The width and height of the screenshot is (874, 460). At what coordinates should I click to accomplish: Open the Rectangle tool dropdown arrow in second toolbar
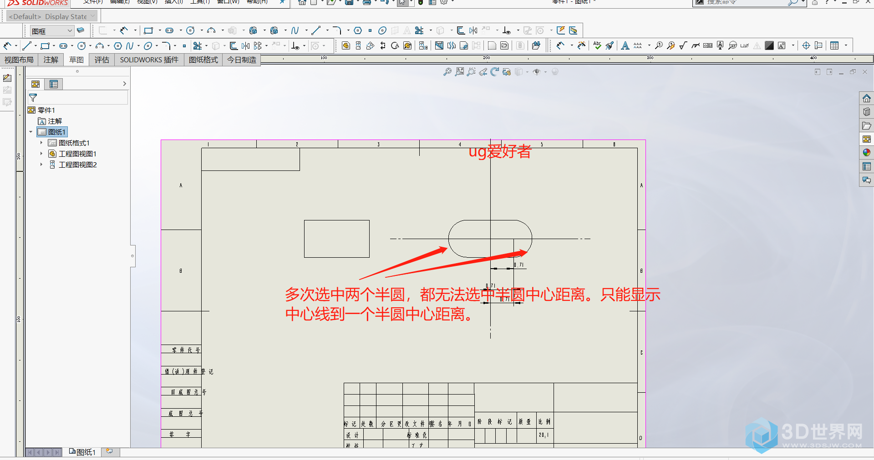(54, 46)
